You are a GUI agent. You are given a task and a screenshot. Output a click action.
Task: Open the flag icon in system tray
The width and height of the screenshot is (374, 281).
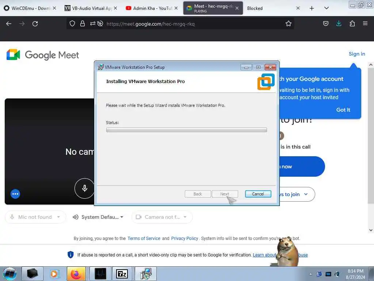[x=319, y=274]
